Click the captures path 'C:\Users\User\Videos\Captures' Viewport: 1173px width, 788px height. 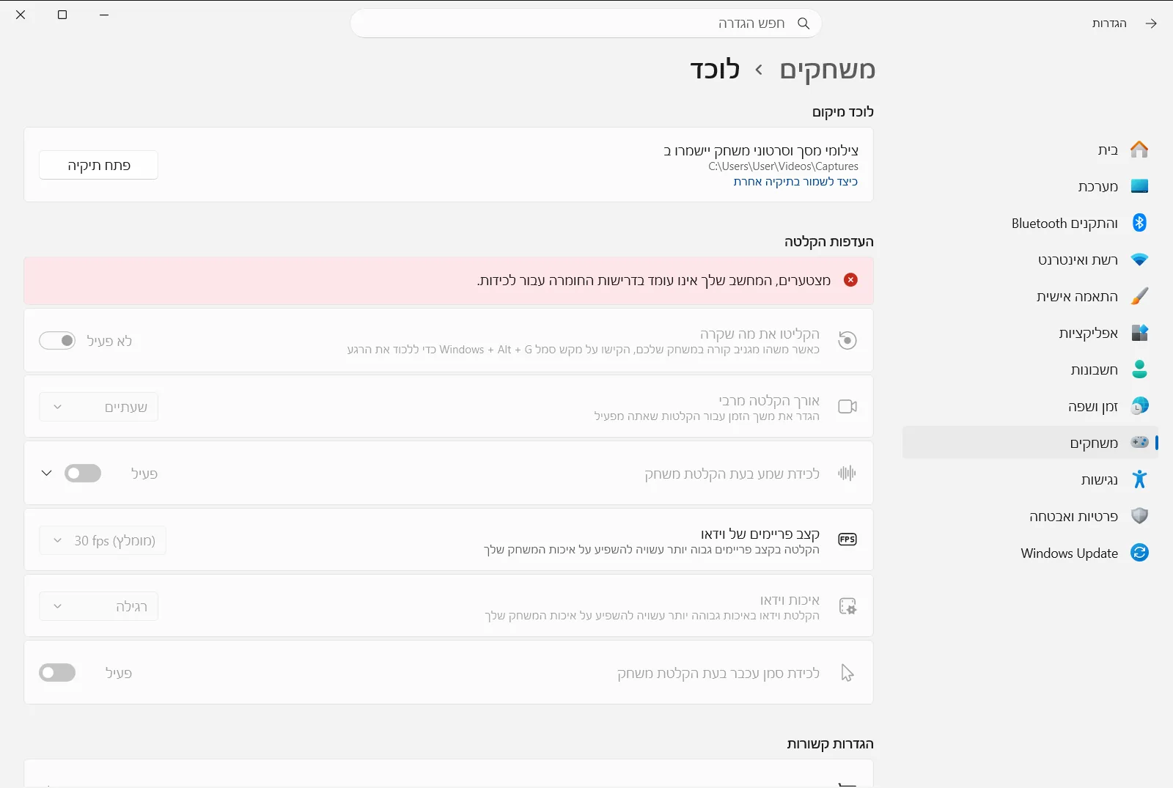click(x=783, y=166)
